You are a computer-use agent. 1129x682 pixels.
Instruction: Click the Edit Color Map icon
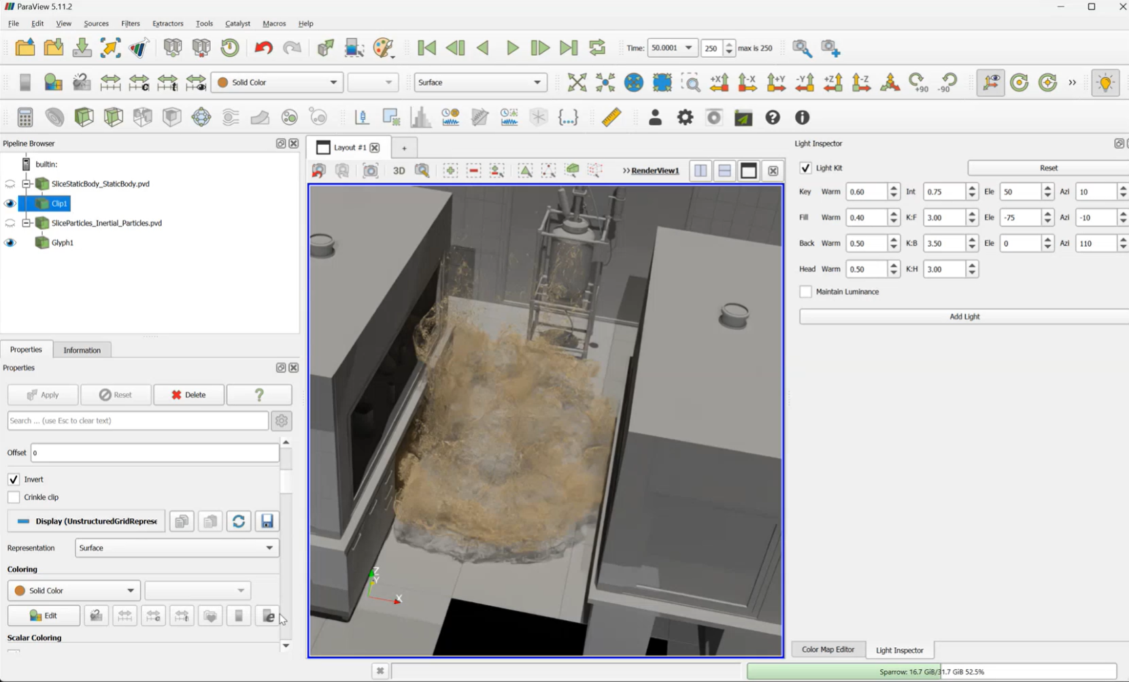53,82
